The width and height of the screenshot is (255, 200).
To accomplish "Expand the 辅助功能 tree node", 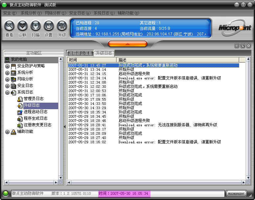I will point(7,132).
